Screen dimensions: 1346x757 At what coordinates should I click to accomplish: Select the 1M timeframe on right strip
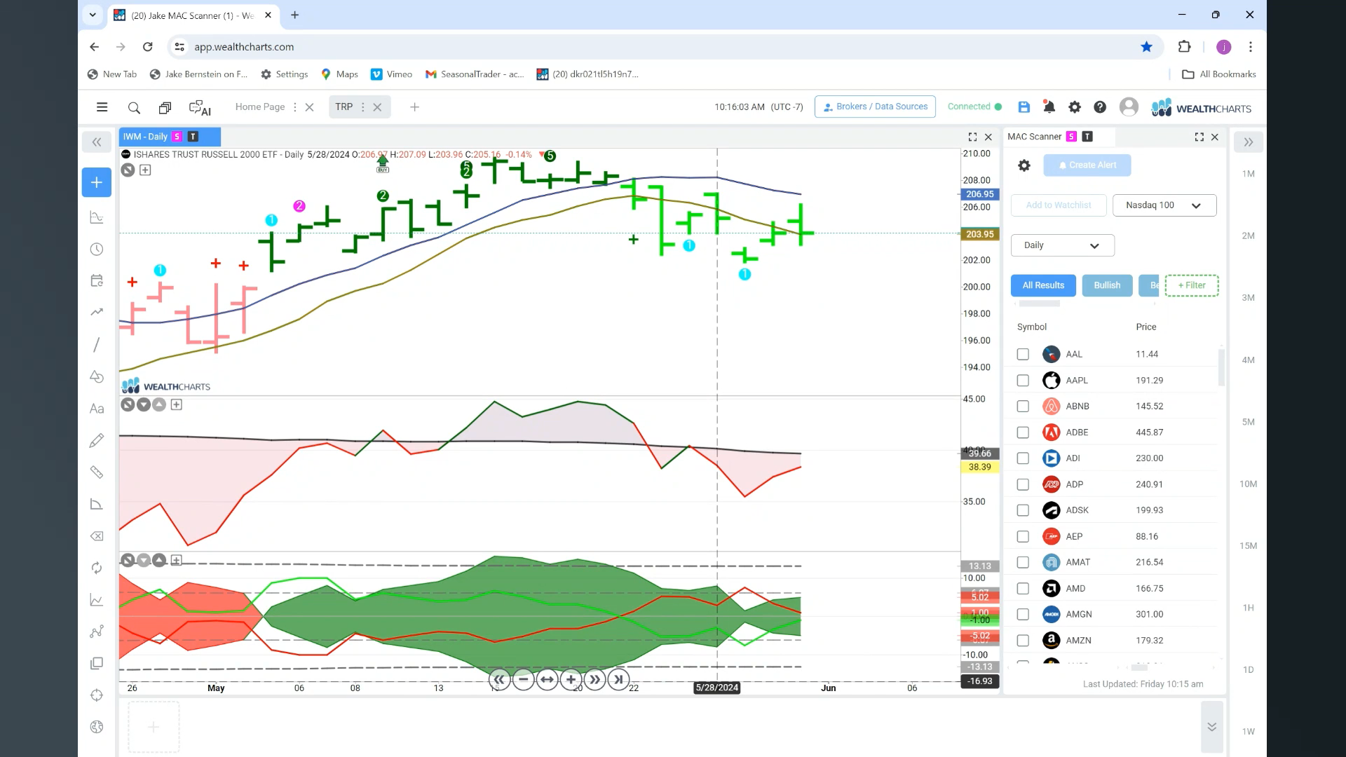(x=1248, y=174)
